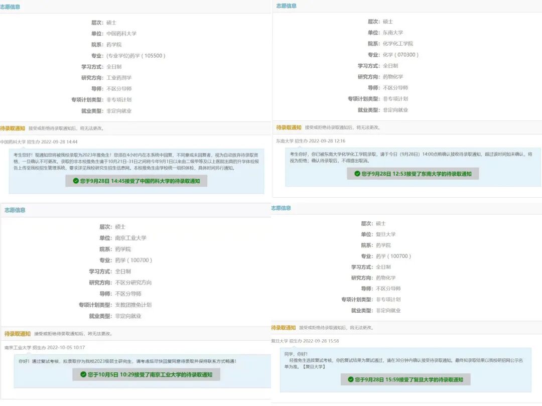Click sender line 南京工业大学 招生办 2022-10-05 10:17

pos(45,348)
